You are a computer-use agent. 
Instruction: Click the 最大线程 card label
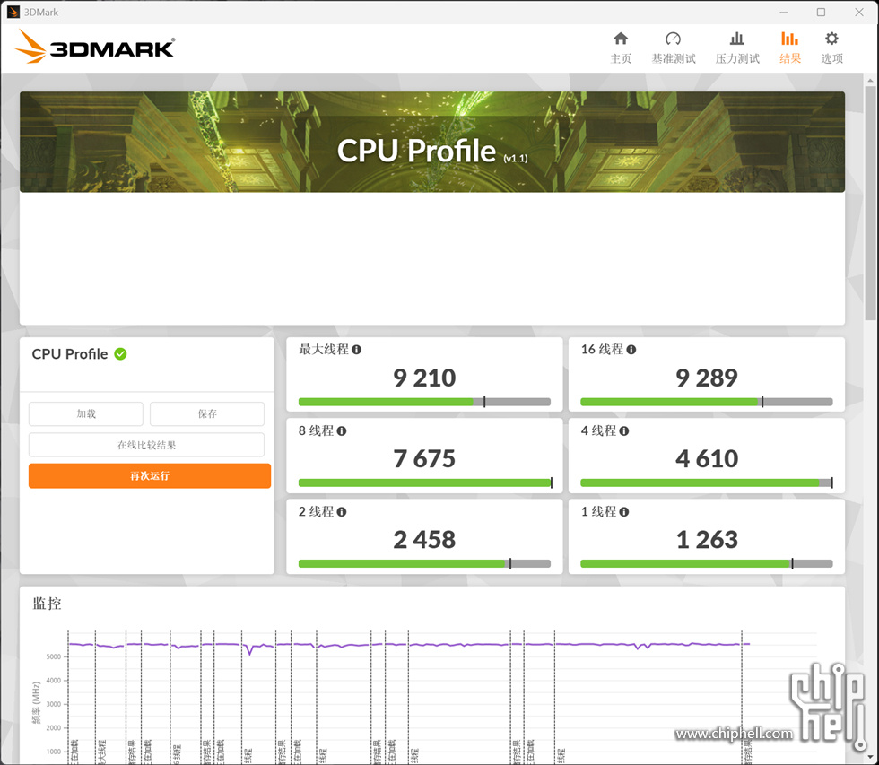[x=324, y=350]
